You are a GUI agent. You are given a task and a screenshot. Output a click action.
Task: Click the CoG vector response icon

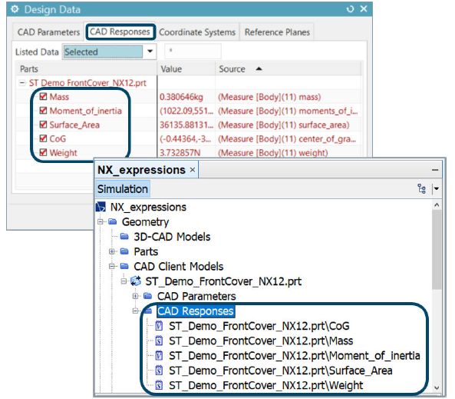tap(159, 326)
